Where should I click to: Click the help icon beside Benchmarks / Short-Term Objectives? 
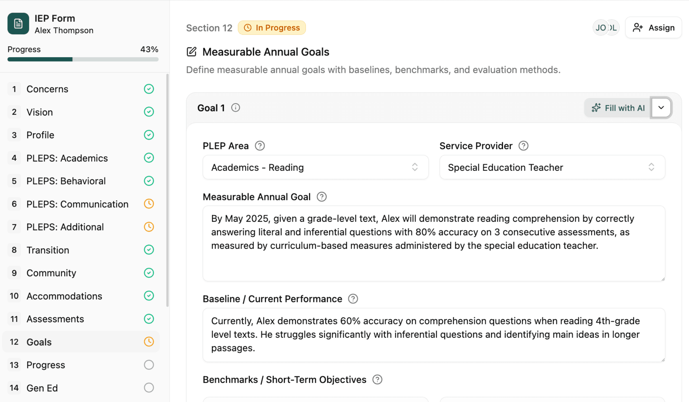tap(378, 379)
